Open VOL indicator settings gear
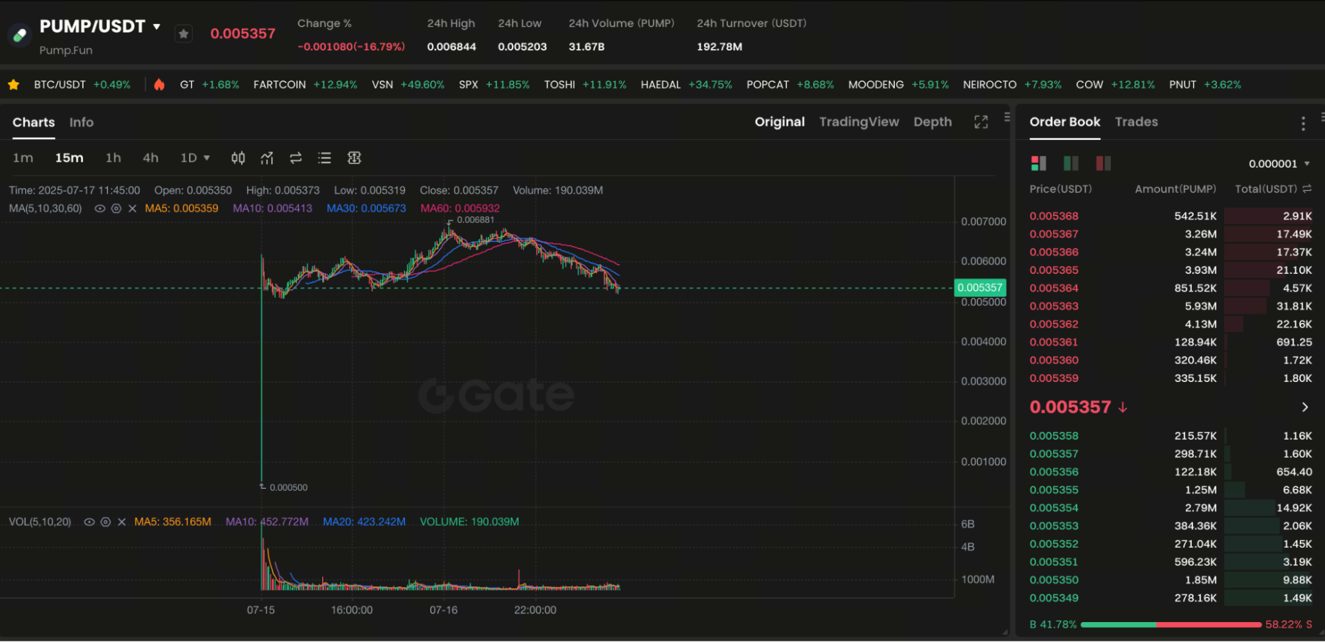1325x642 pixels. click(105, 522)
